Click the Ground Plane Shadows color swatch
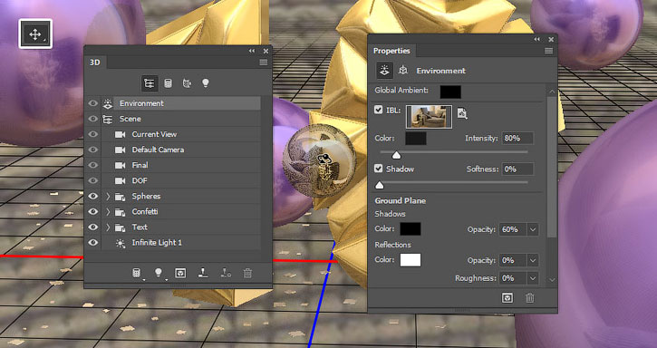The width and height of the screenshot is (657, 348). tap(411, 229)
